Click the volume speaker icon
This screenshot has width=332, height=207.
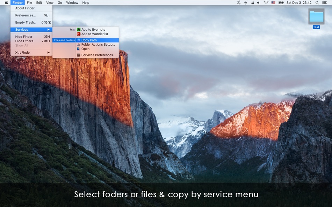[258, 2]
